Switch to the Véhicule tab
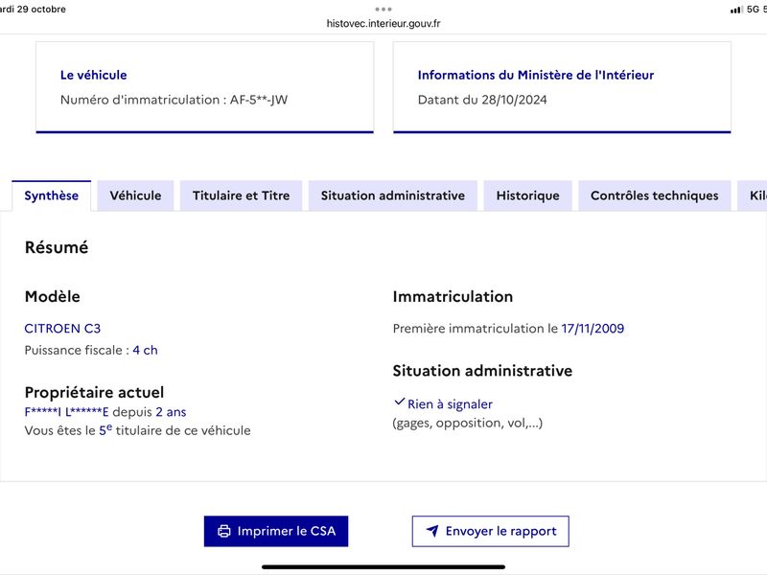Image resolution: width=767 pixels, height=575 pixels. pos(135,195)
